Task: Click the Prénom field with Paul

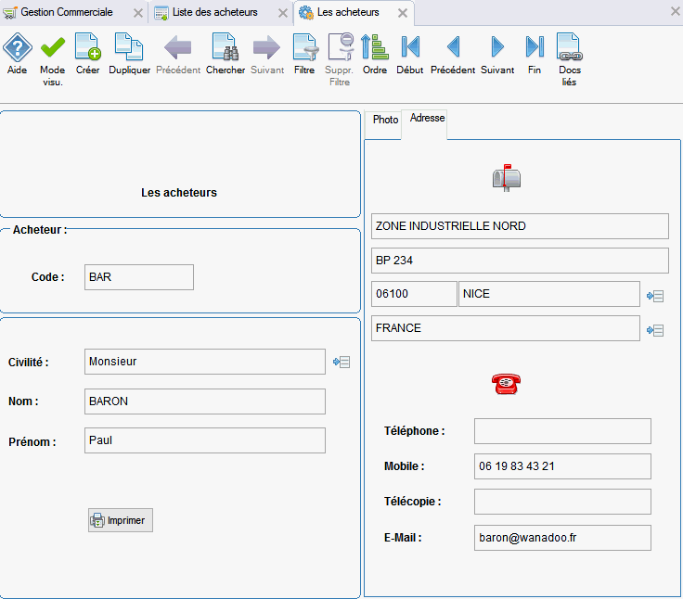Action: tap(205, 440)
